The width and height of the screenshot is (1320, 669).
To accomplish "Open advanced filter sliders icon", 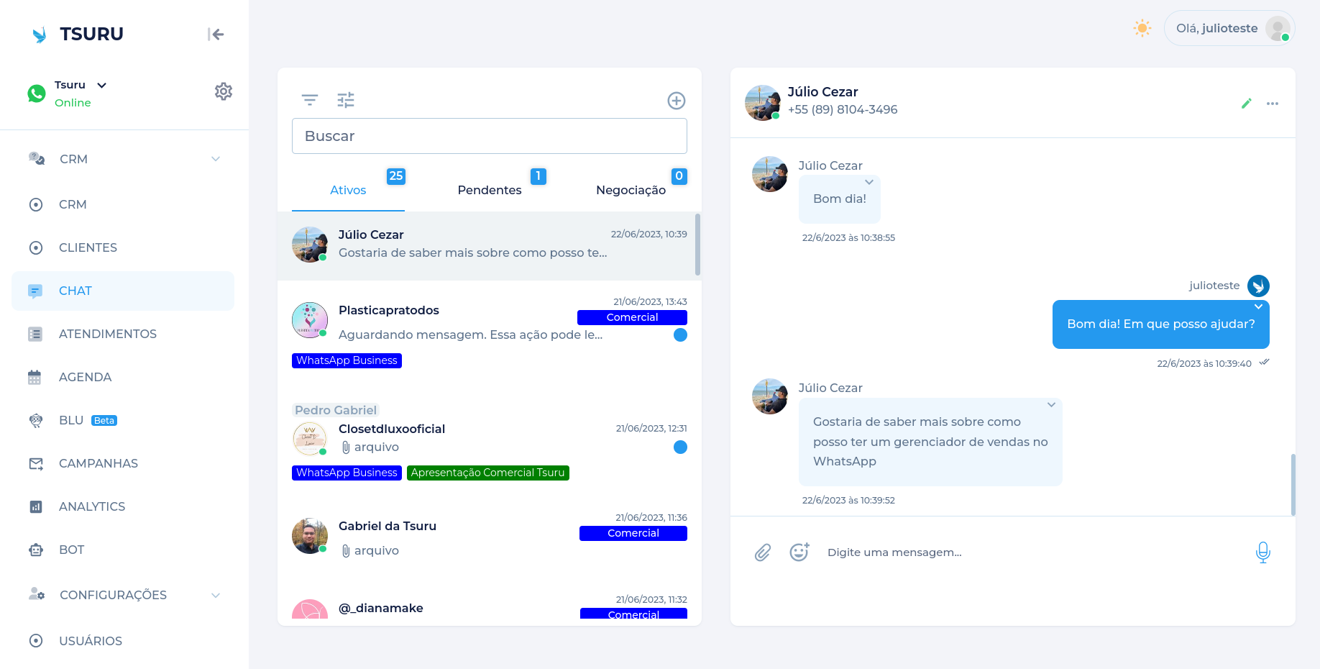I will tap(346, 100).
